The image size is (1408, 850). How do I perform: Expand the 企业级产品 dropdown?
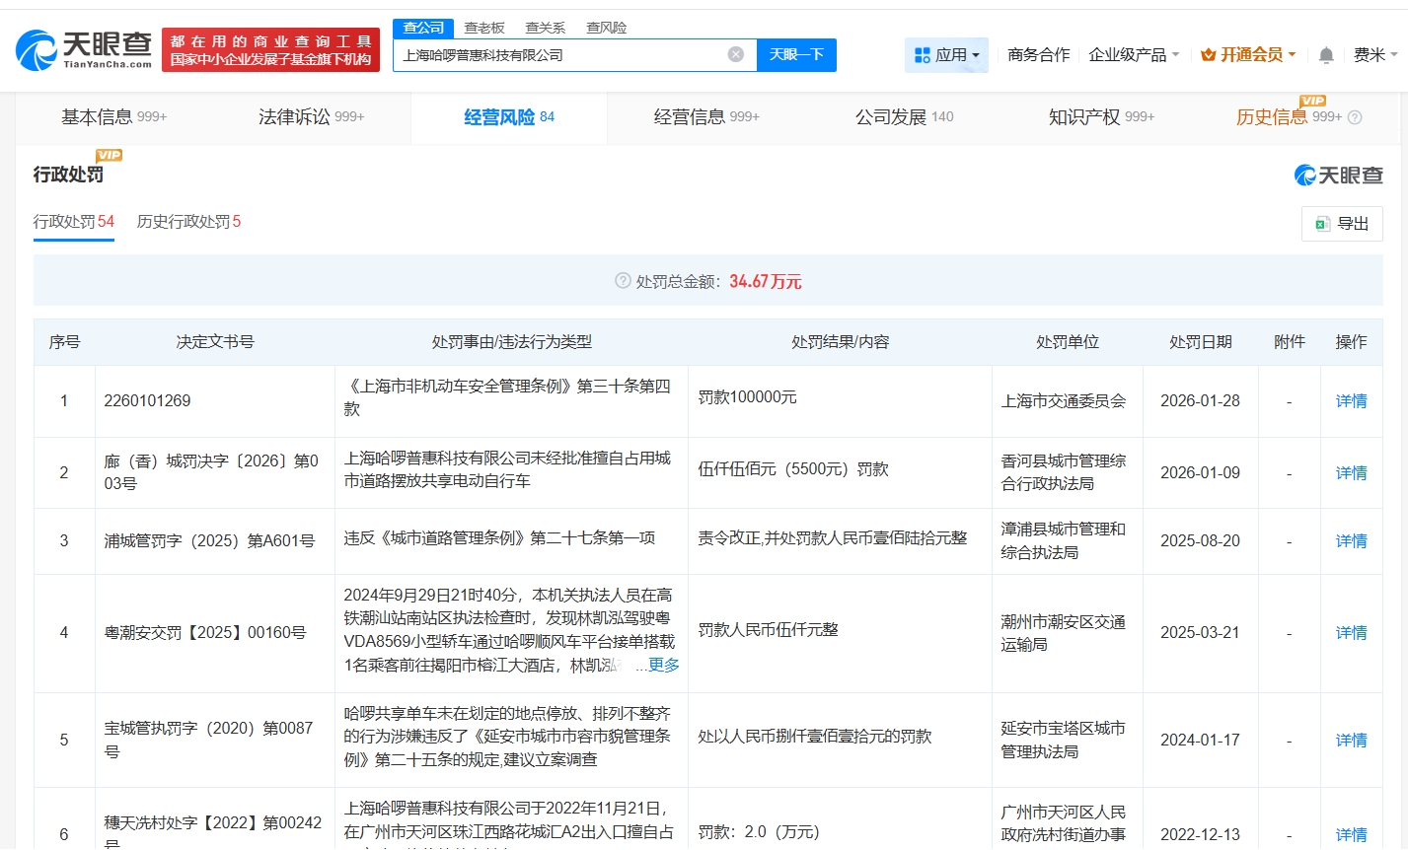[x=1133, y=55]
